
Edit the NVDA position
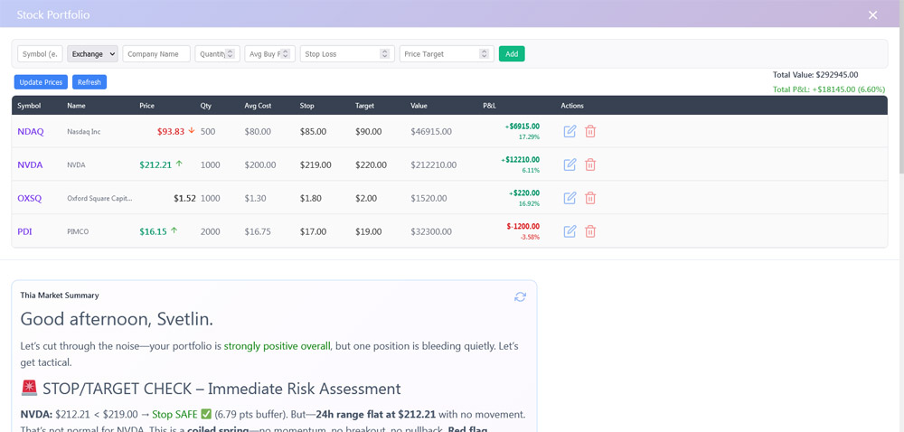coord(570,164)
